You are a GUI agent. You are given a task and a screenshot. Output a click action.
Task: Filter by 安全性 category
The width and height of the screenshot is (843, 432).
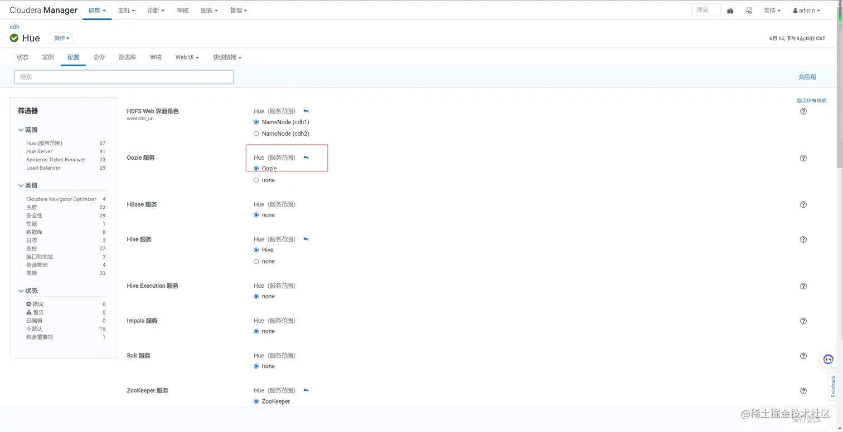click(34, 215)
